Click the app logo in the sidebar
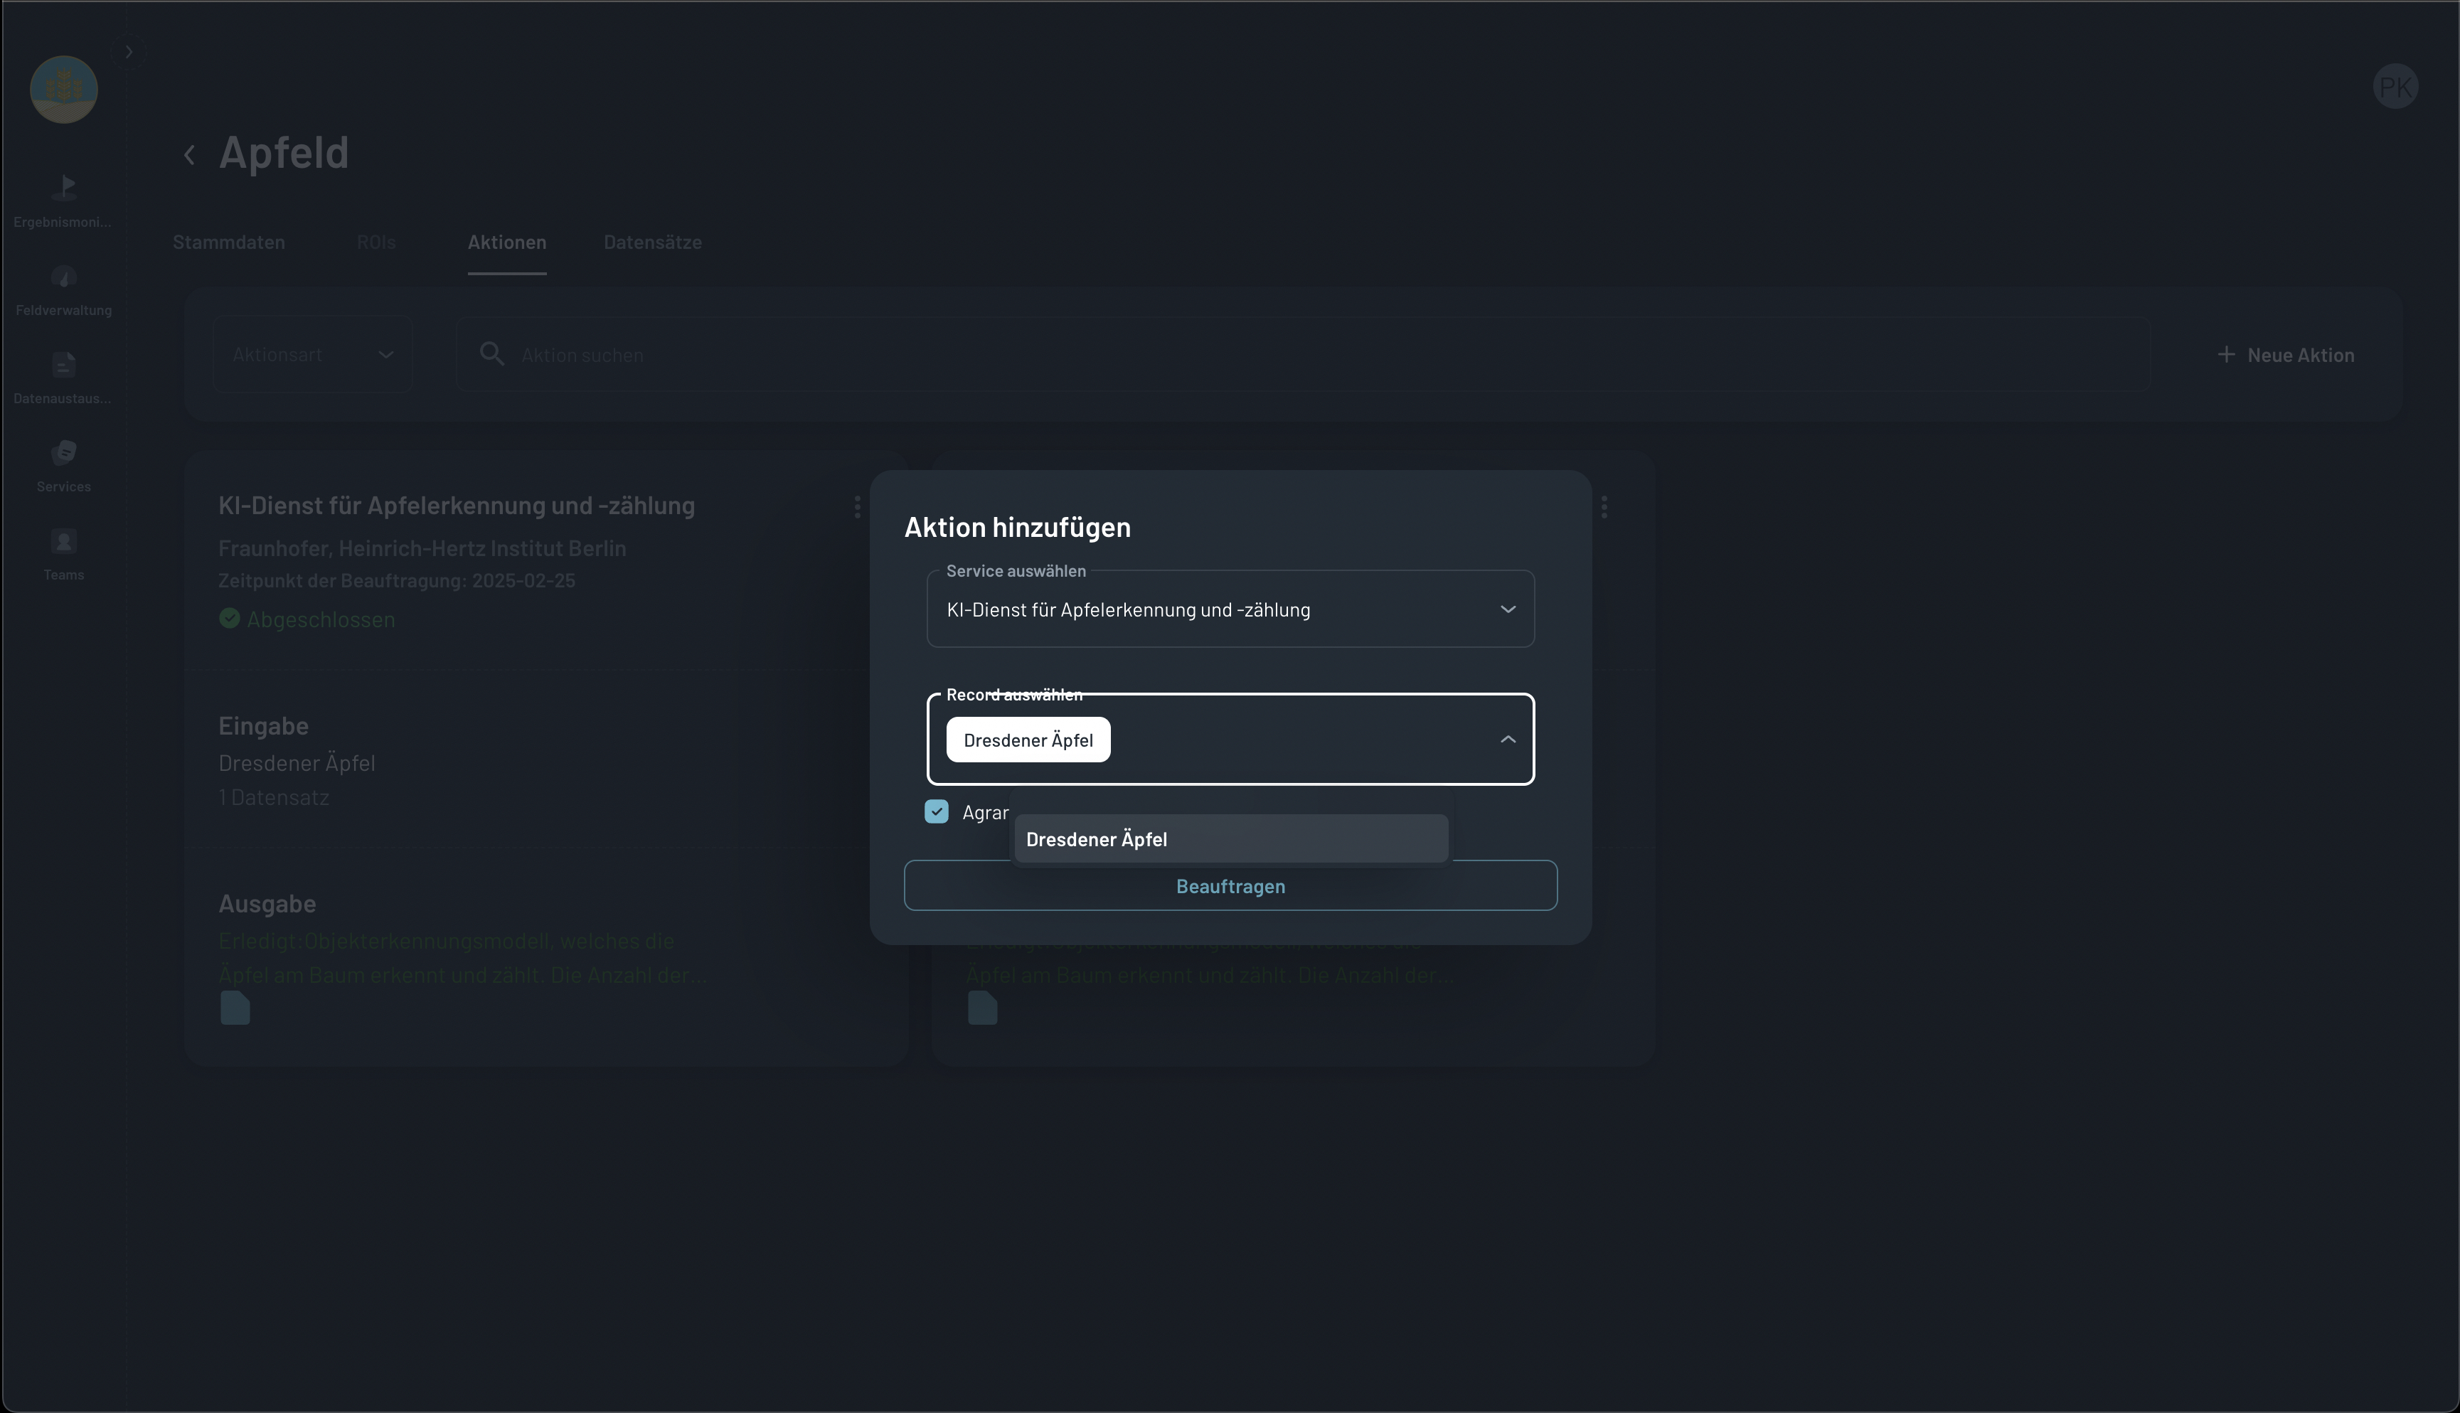2460x1413 pixels. pos(64,90)
